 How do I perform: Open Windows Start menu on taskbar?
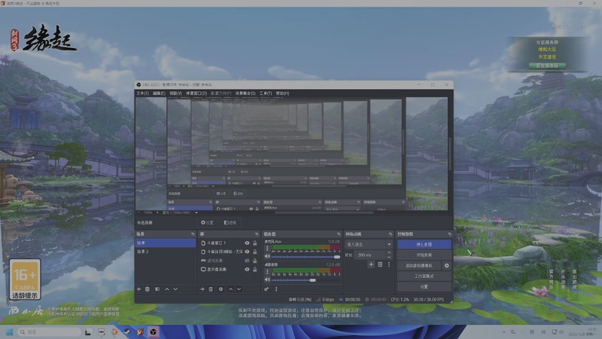[x=10, y=332]
